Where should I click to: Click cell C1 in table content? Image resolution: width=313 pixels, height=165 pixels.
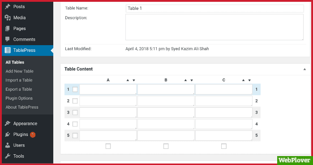tap(224, 89)
